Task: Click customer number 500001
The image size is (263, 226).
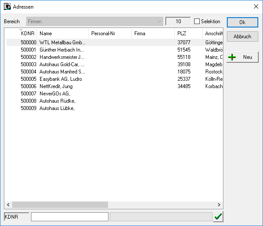Action: [x=28, y=50]
